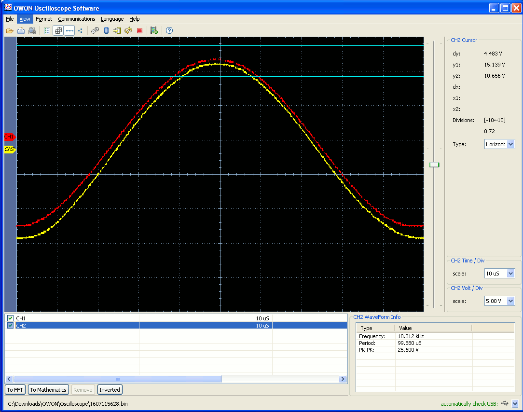Toggle the grid overlay toolbar button
Screen dimensions: 523x412
58,31
